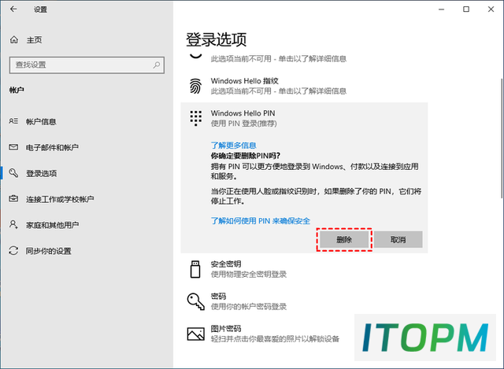Viewport: 504px width, 369px height.
Task: Click the 删除 button
Action: (344, 240)
